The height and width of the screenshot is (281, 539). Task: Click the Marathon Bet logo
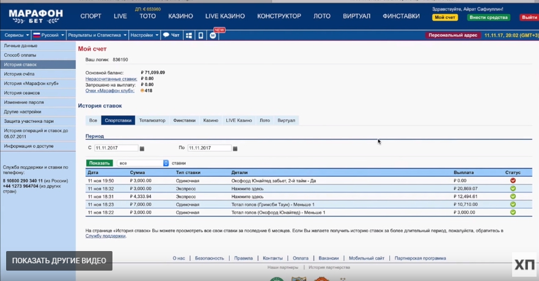[x=35, y=16]
